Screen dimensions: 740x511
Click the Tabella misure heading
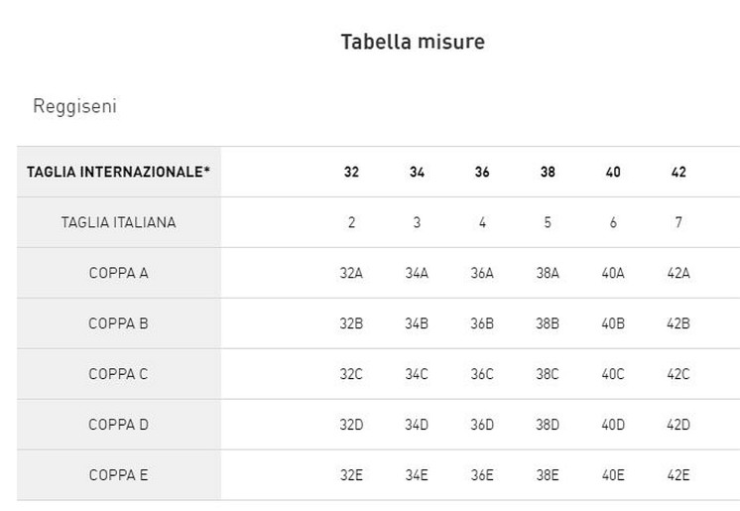412,42
